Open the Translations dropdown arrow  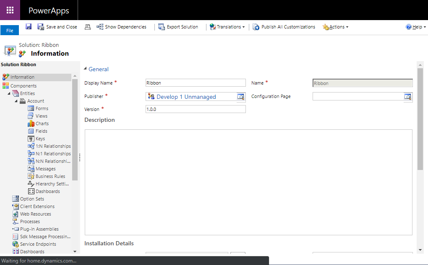coord(243,27)
